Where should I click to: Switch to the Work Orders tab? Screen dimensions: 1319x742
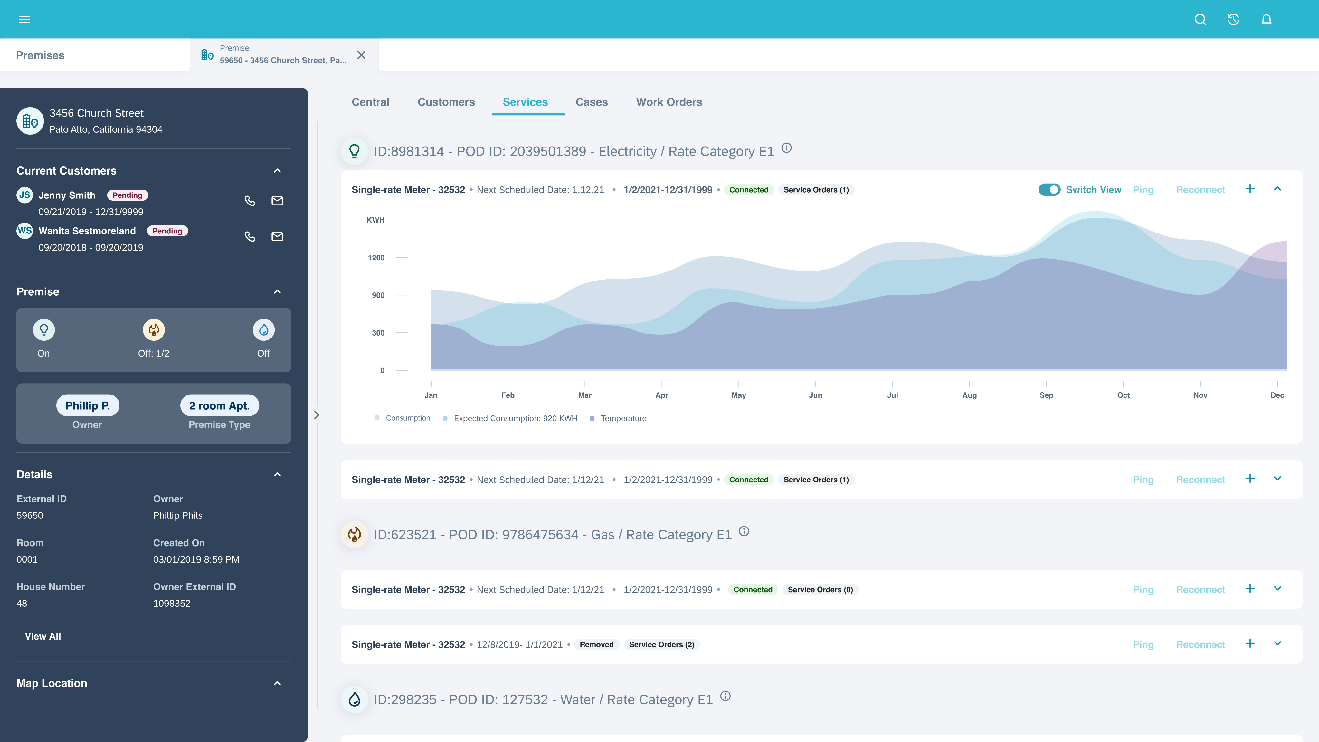pos(669,102)
